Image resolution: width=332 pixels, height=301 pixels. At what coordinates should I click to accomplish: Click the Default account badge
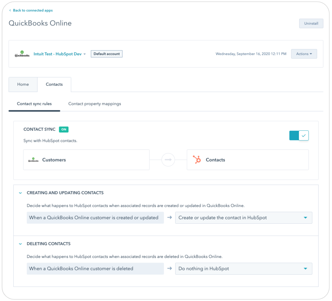(107, 54)
